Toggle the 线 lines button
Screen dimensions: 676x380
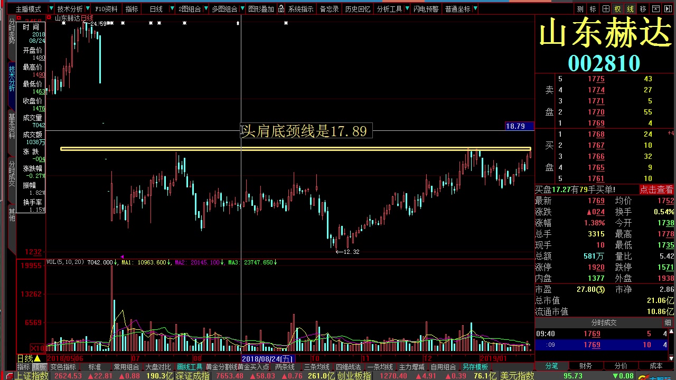[630, 9]
